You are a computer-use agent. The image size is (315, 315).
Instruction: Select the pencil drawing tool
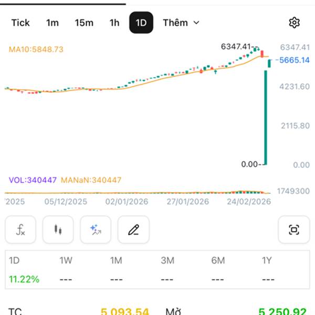coord(133,229)
